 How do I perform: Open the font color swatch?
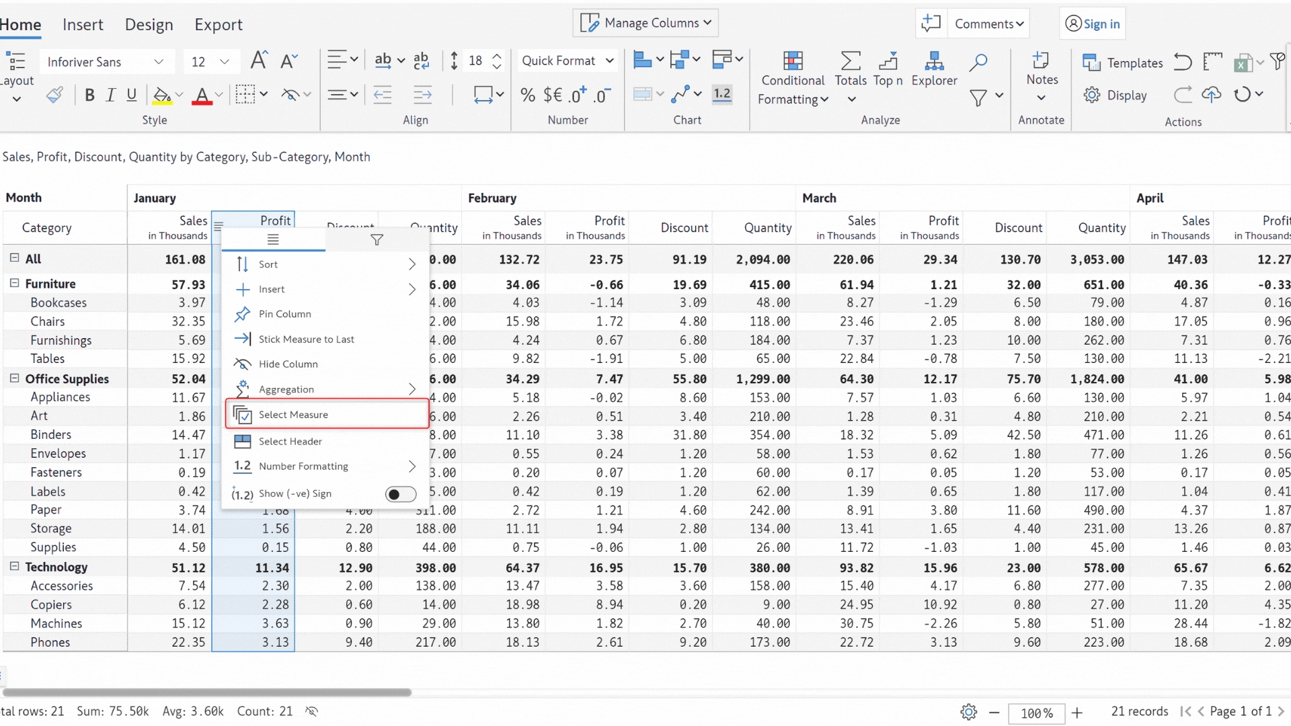[x=202, y=95]
